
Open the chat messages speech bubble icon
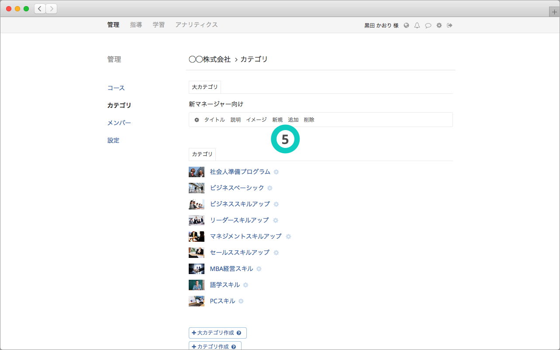coord(428,25)
